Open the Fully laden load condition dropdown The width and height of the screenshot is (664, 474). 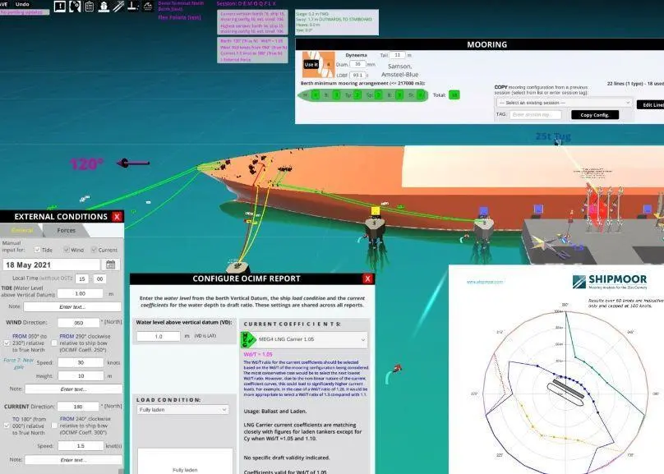coord(183,410)
